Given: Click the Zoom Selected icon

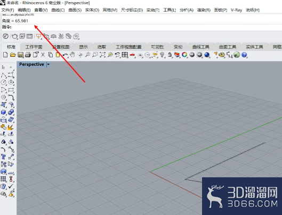Looking at the screenshot, I should click(110, 55).
